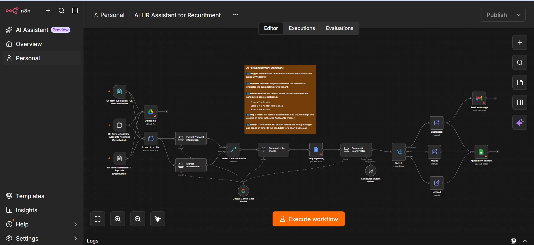534x245 pixels.
Task: Select the Get job posting node
Action: 316,150
